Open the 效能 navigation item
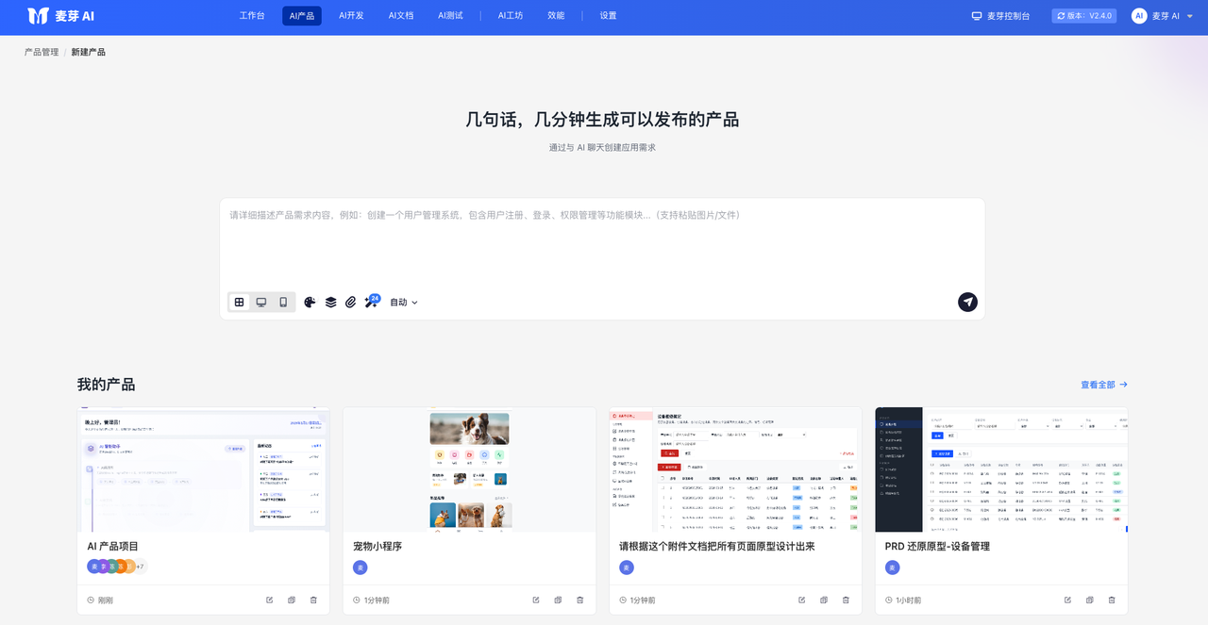1208x625 pixels. click(x=556, y=16)
